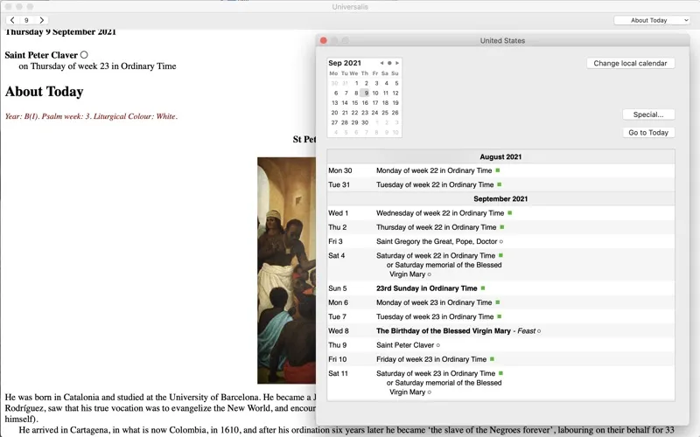This screenshot has height=437, width=700.
Task: Show next month in mini calendar
Action: click(x=397, y=63)
